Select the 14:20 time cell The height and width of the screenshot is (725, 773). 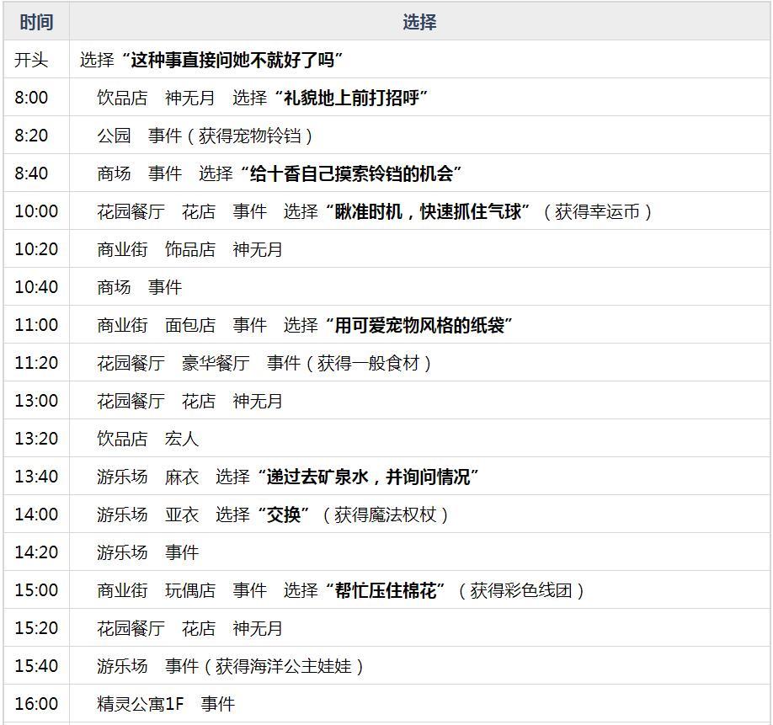[x=36, y=552]
